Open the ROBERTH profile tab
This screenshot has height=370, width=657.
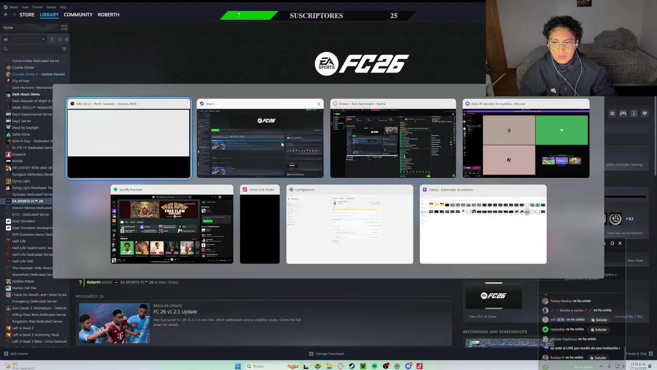pyautogui.click(x=108, y=14)
